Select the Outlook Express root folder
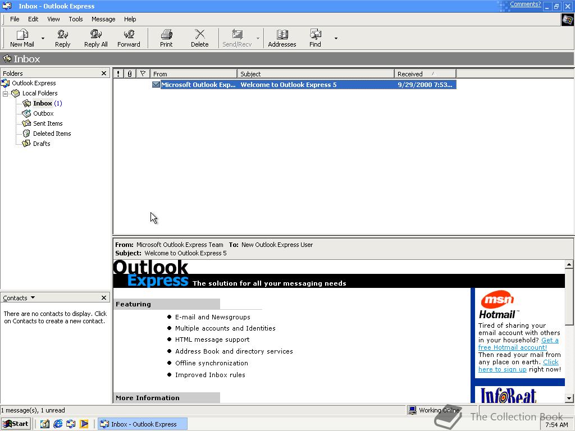 click(x=34, y=83)
